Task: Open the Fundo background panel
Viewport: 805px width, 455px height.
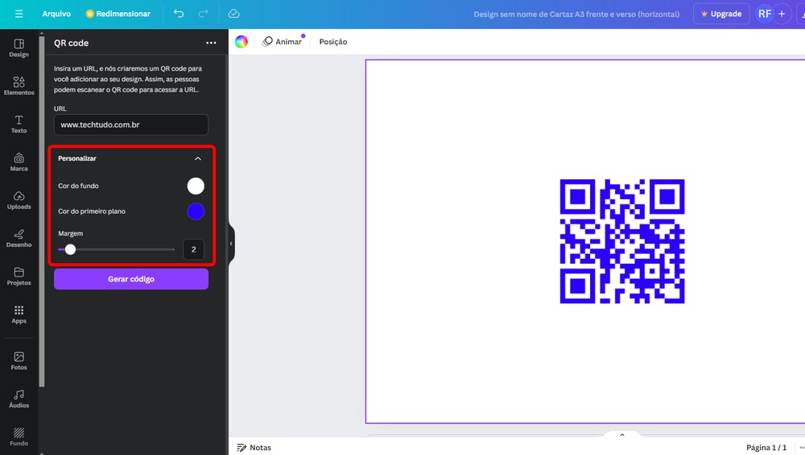Action: 19,437
